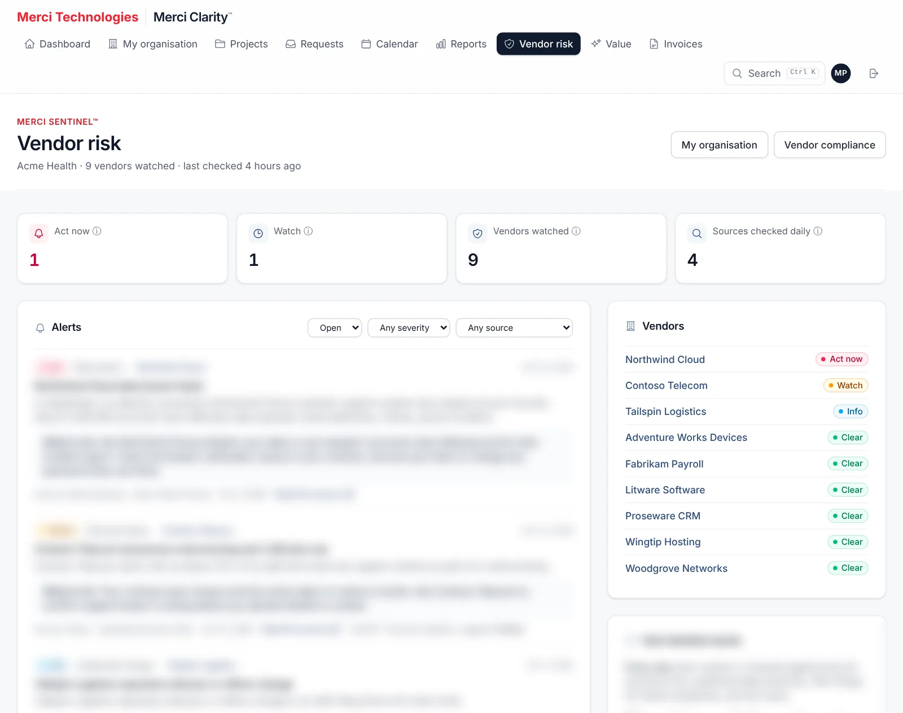The height and width of the screenshot is (713, 903).
Task: Open the Adventure Works Devices link
Action: 686,438
